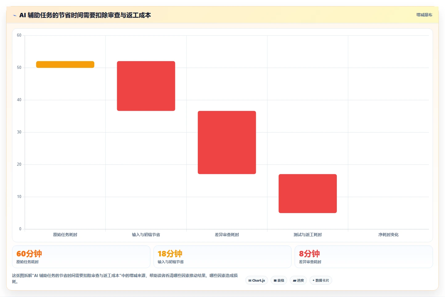Image resolution: width=445 pixels, height=297 pixels.
Task: Click the description paragraph starting 这张图拆解
Action: point(125,279)
